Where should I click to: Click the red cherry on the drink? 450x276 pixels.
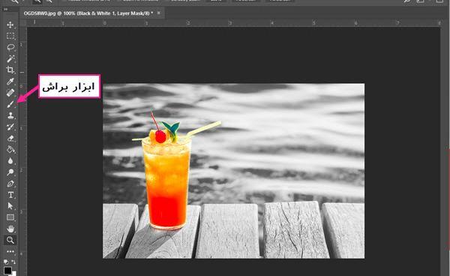click(x=160, y=136)
